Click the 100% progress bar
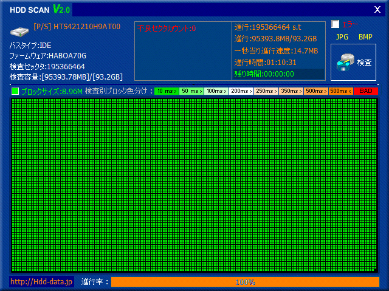Screen dimensions: 389x291 [245, 282]
